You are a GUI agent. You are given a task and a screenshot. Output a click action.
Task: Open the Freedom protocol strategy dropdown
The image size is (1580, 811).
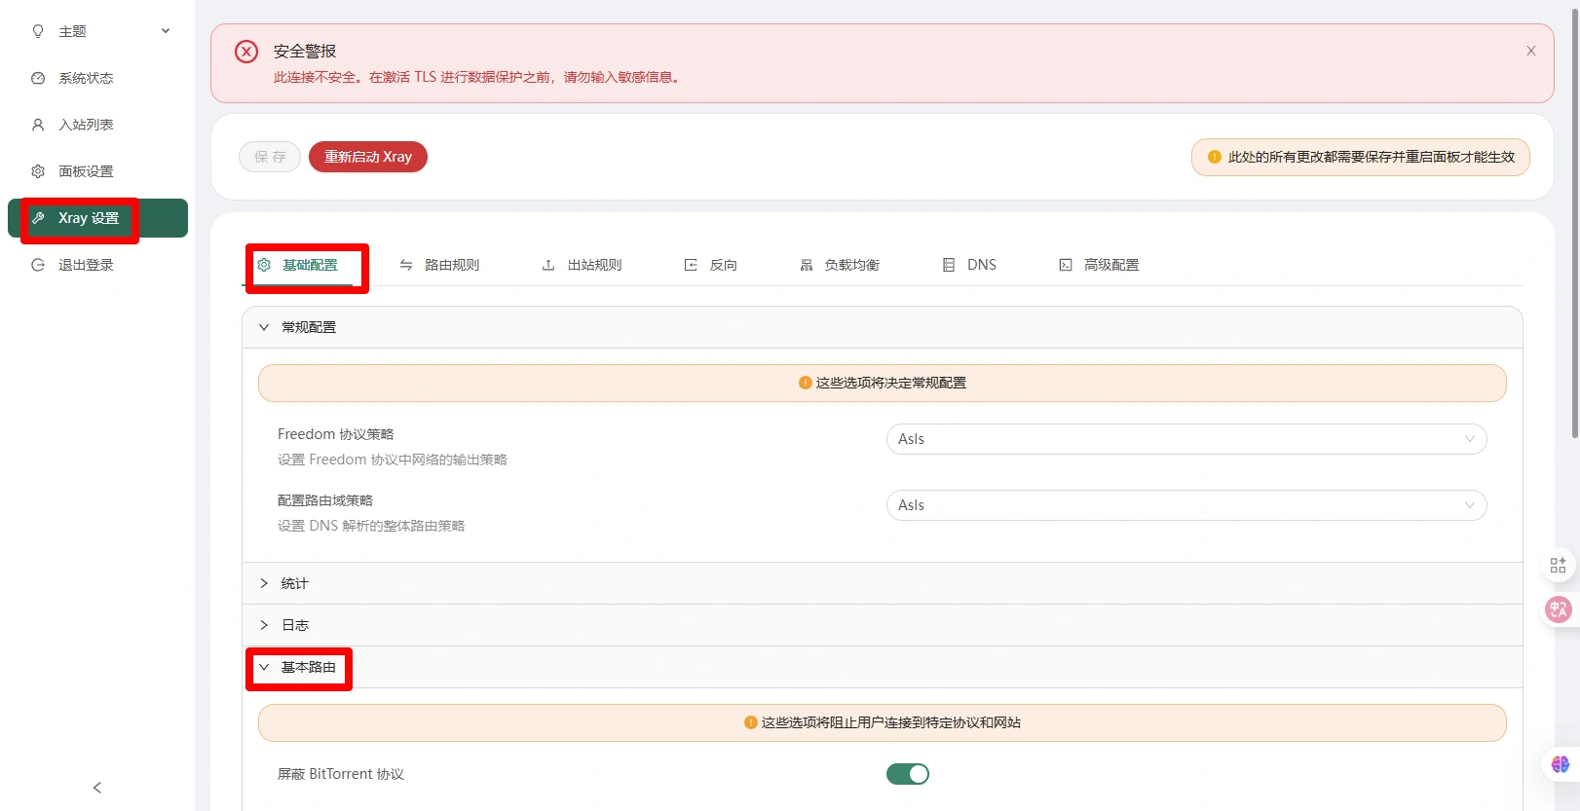[1185, 439]
